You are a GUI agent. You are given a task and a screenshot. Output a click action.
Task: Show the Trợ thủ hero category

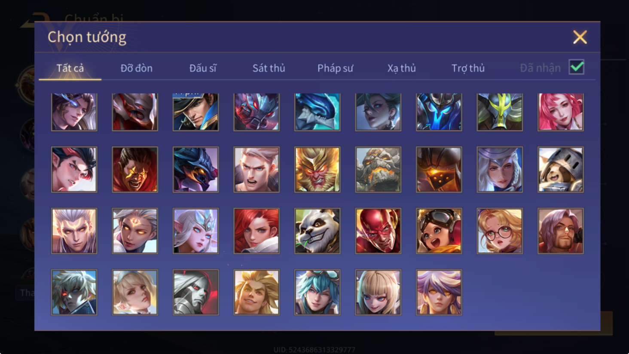468,68
